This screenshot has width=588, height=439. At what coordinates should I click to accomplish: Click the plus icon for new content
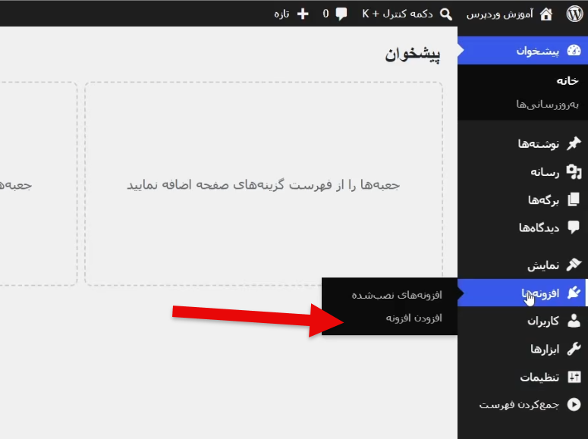click(303, 14)
